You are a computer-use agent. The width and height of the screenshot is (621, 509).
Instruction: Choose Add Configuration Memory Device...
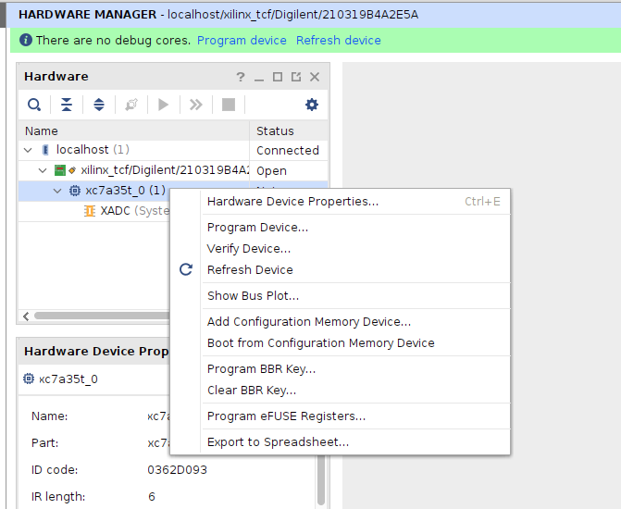(308, 322)
